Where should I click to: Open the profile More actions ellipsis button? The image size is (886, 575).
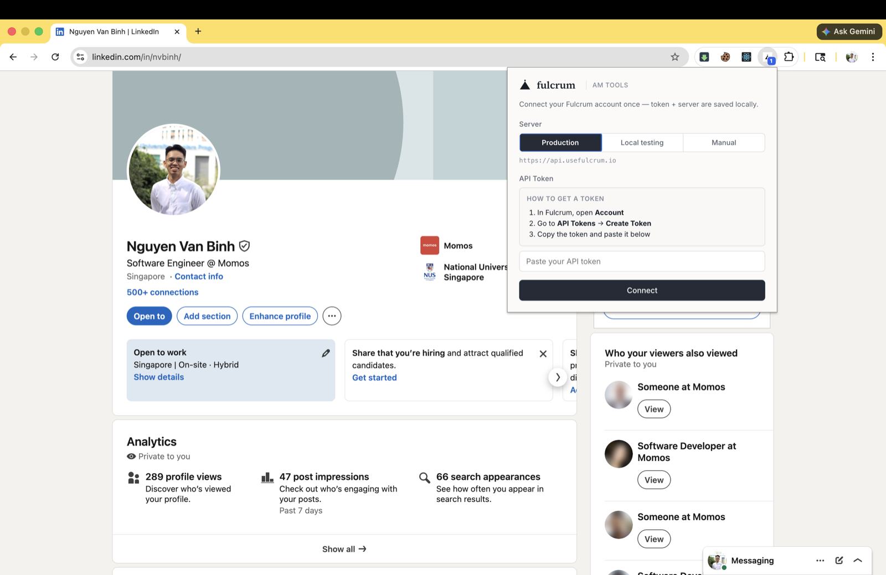(332, 316)
